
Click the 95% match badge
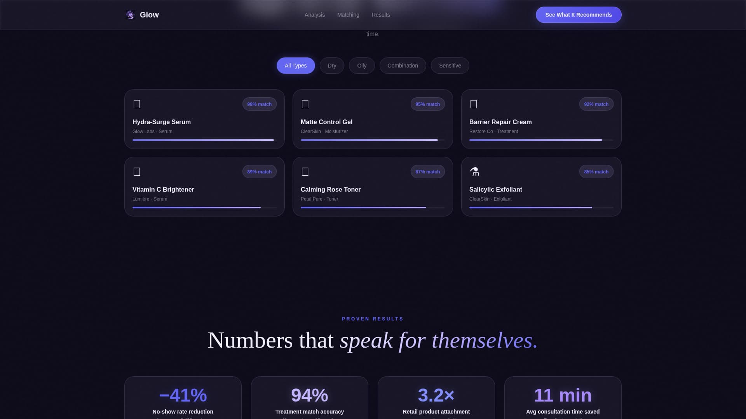click(x=428, y=104)
